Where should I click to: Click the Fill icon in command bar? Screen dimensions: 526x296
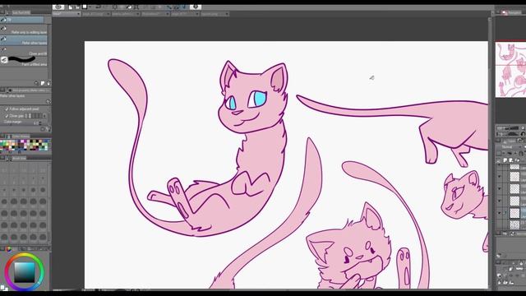coord(129,7)
